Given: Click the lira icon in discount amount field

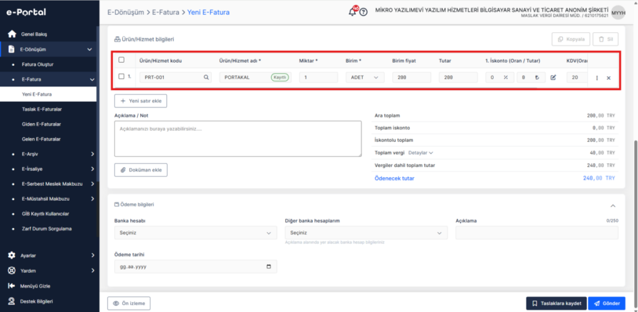Looking at the screenshot, I should [x=537, y=78].
